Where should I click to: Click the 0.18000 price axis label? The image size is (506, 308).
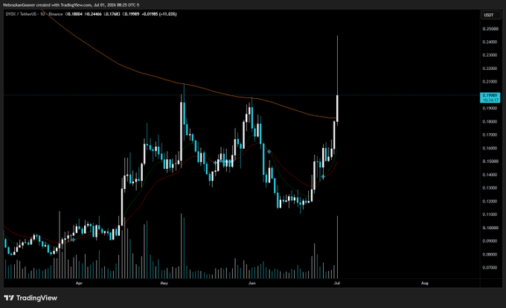coord(490,121)
